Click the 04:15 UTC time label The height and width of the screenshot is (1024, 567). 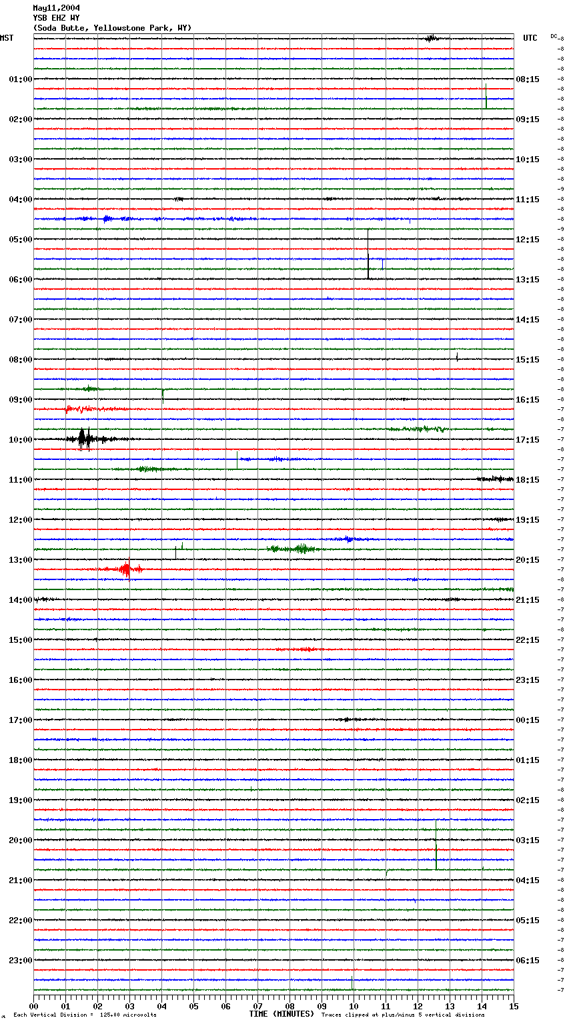[528, 880]
